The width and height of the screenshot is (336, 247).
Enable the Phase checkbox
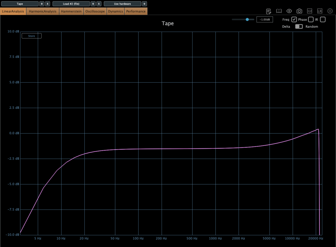coord(311,19)
